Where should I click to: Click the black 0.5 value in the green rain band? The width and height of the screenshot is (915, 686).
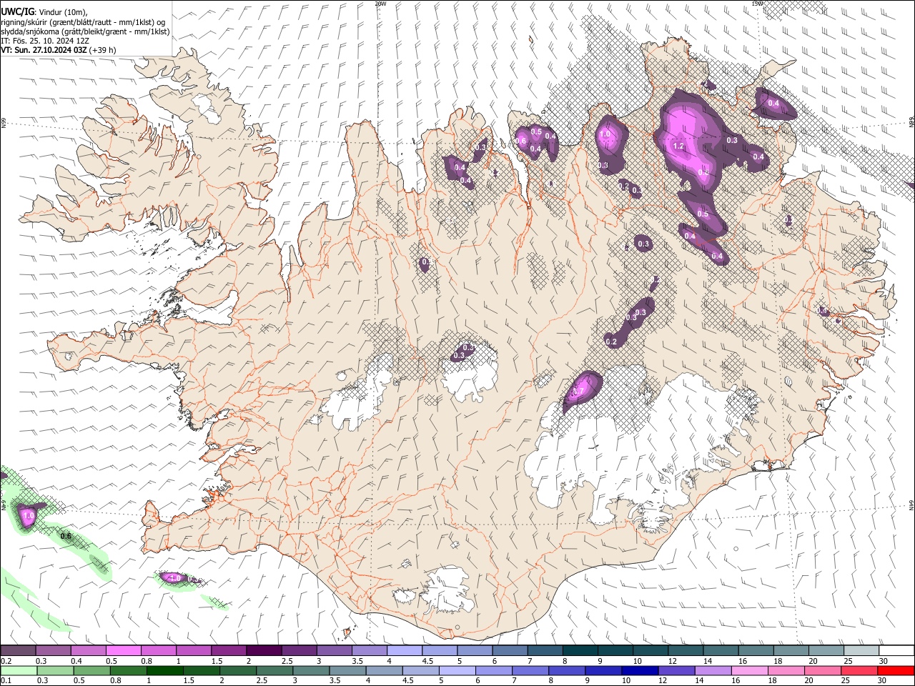click(x=66, y=536)
